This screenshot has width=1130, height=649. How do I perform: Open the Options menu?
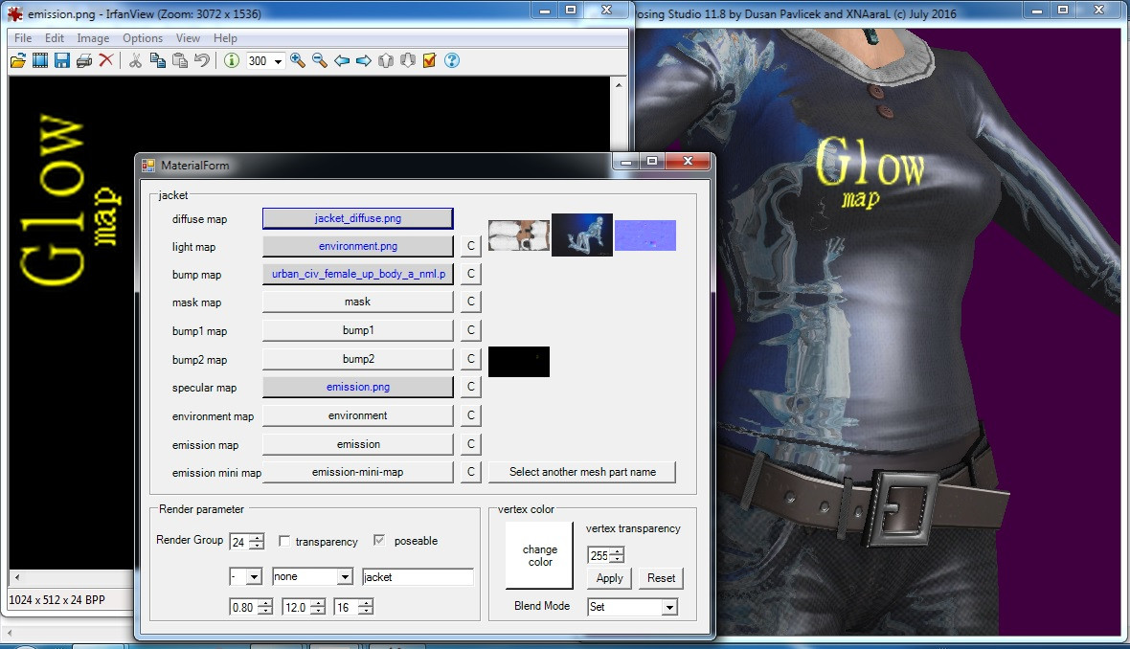tap(143, 38)
